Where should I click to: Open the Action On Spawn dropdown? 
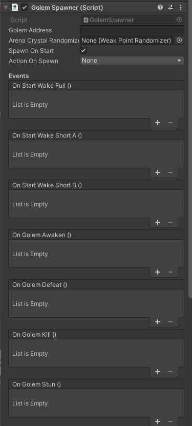132,61
